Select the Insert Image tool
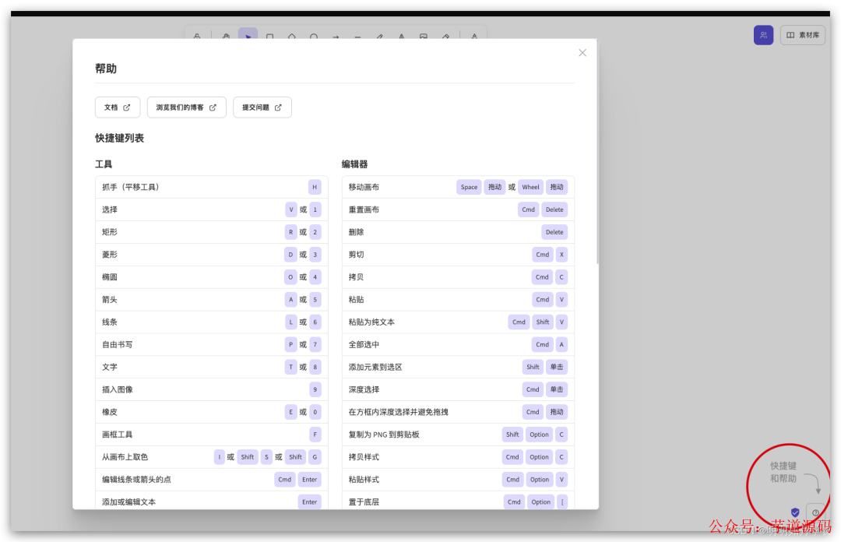The height and width of the screenshot is (542, 841). point(423,35)
